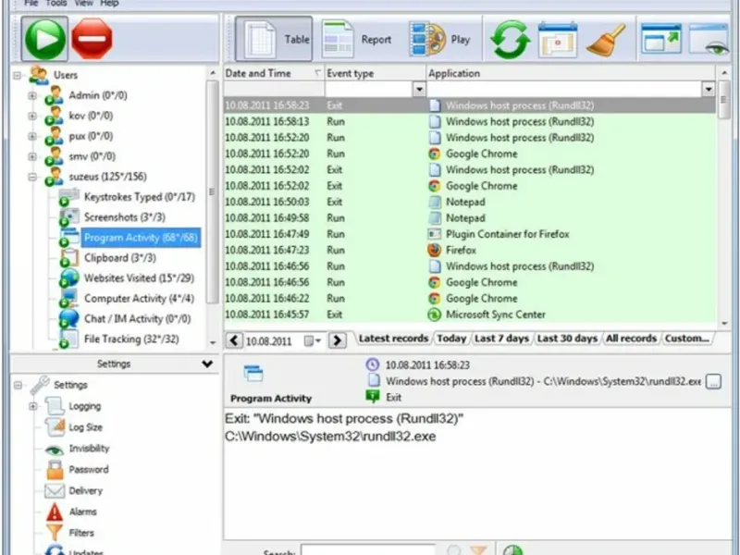Open the calendar icon in the toolbar
Viewport: 740px width, 555px height.
[558, 40]
